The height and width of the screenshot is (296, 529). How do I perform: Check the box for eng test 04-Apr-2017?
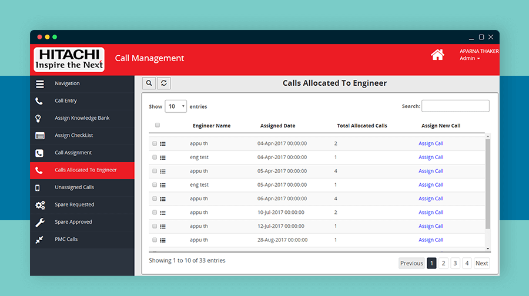[155, 157]
